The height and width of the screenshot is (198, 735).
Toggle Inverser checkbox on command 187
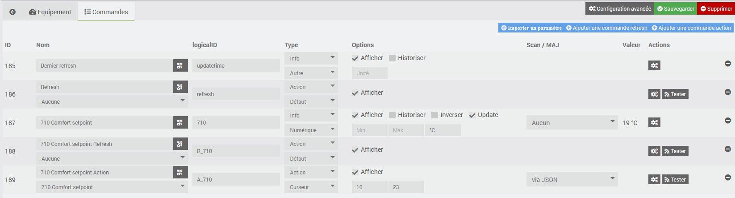click(x=435, y=115)
